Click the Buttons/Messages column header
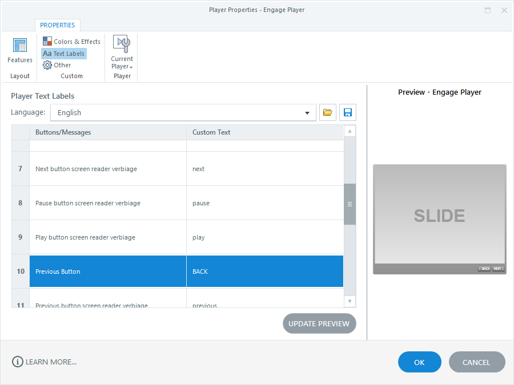 (x=108, y=132)
